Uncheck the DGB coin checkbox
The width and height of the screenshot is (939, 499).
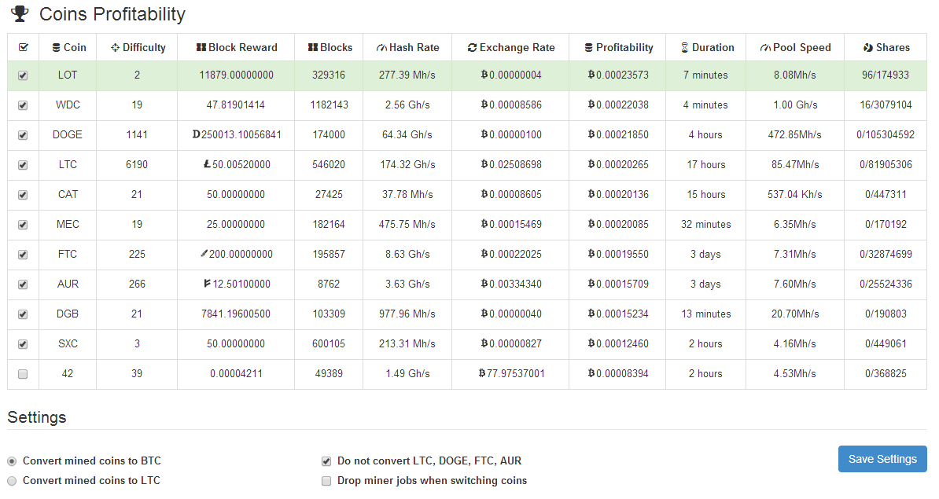pos(23,314)
